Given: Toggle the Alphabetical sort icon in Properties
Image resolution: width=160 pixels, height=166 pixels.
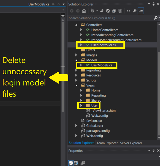Looking at the screenshot, I should coord(76,163).
